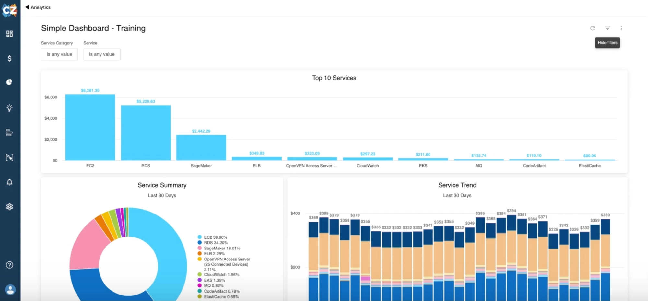Click the ElastiCache axis label
This screenshot has width=648, height=301.
[590, 166]
